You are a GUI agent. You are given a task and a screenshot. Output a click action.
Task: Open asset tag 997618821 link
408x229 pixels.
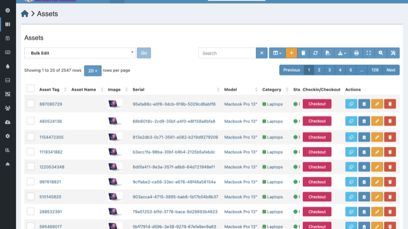tap(50, 182)
